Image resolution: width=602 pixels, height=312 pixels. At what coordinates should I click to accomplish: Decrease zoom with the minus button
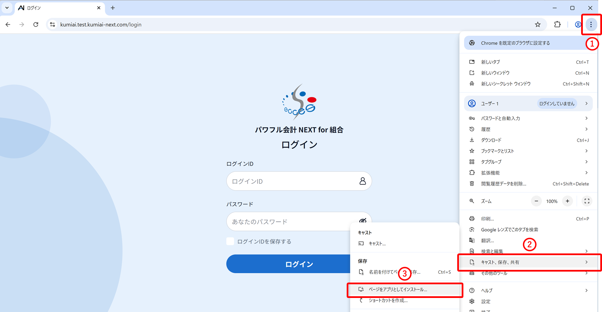[x=536, y=201]
